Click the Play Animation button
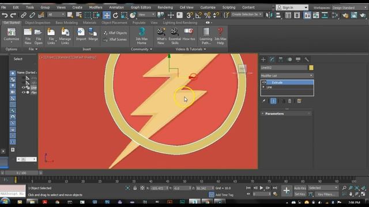Screen dimensions: 369x207 pyautogui.click(x=261, y=188)
